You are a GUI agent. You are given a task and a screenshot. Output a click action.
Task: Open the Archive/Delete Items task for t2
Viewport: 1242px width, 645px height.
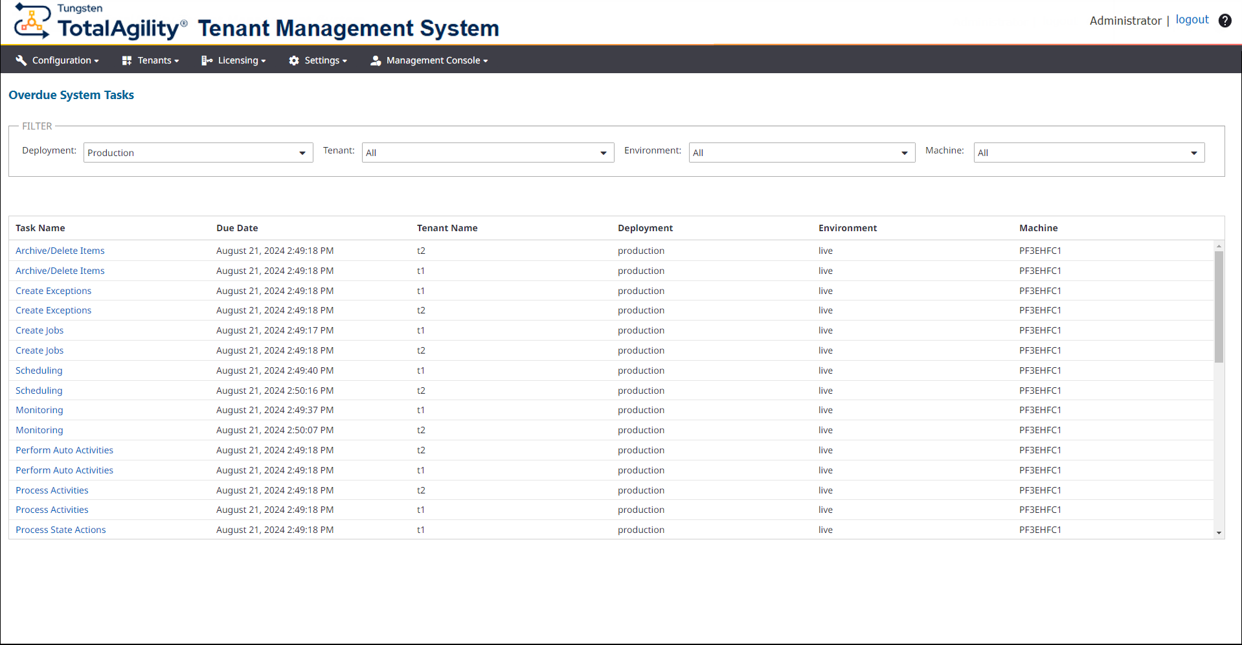60,251
